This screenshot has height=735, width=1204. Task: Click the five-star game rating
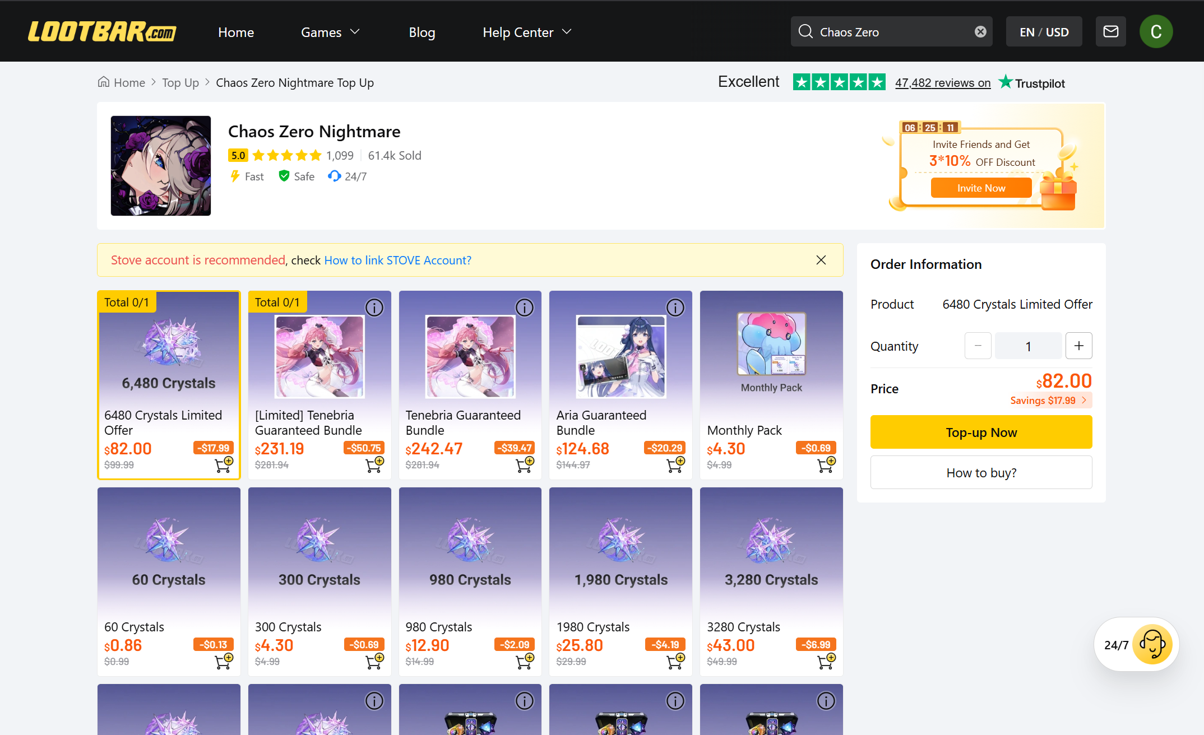tap(287, 155)
